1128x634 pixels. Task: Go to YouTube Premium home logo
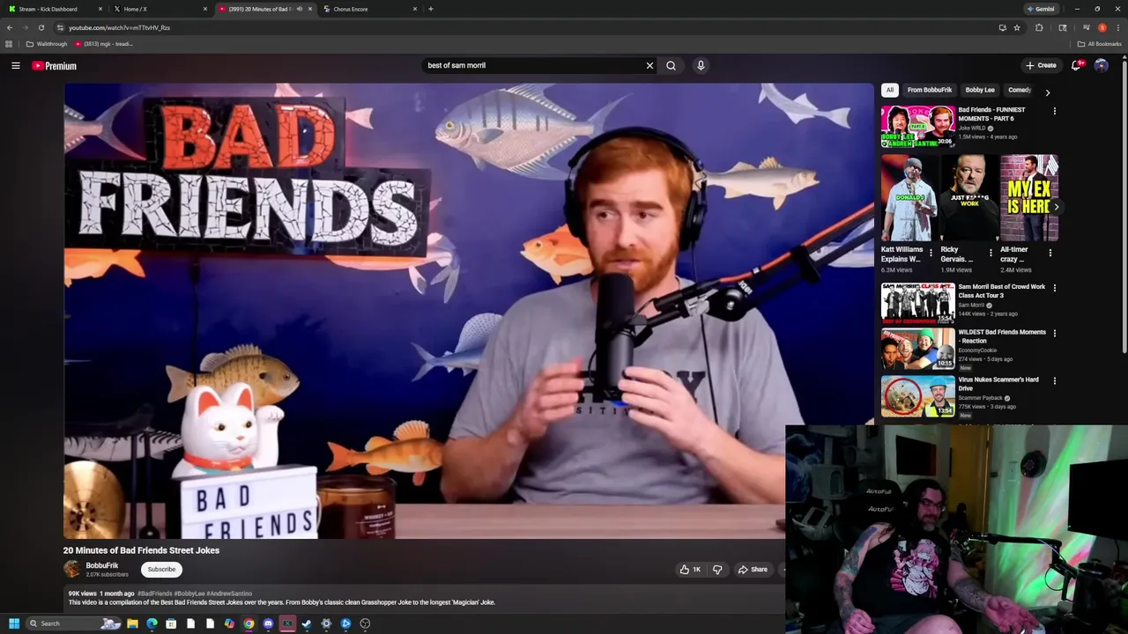point(55,66)
